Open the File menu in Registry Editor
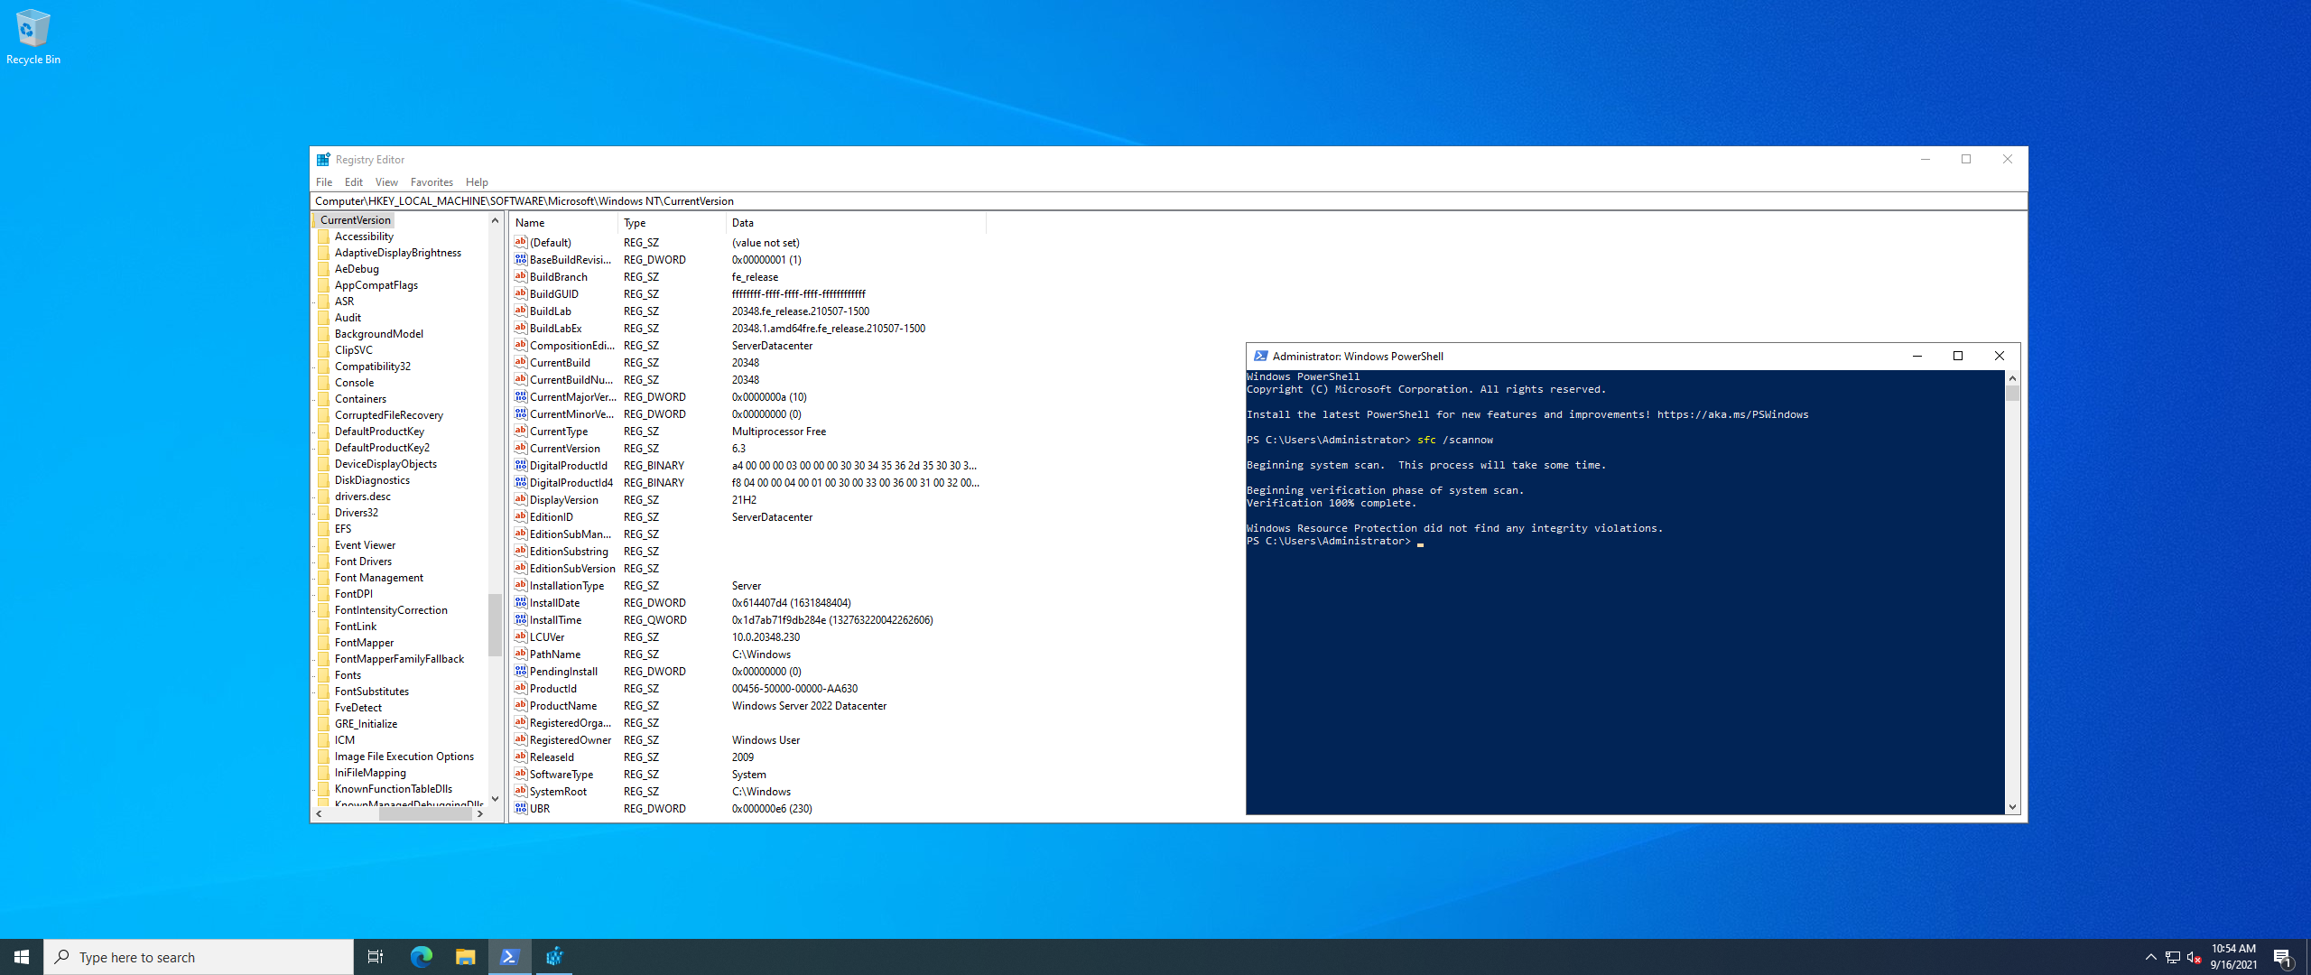This screenshot has width=2311, height=975. pyautogui.click(x=324, y=182)
